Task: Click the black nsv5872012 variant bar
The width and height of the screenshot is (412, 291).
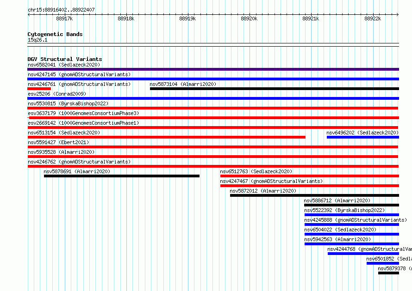Action: click(x=314, y=195)
